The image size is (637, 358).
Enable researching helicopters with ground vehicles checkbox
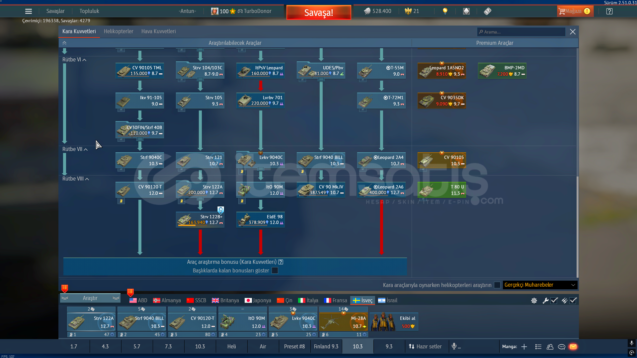[497, 285]
